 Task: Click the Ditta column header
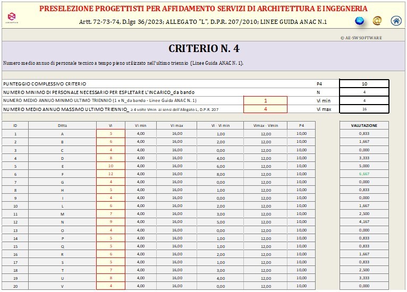tap(62, 125)
